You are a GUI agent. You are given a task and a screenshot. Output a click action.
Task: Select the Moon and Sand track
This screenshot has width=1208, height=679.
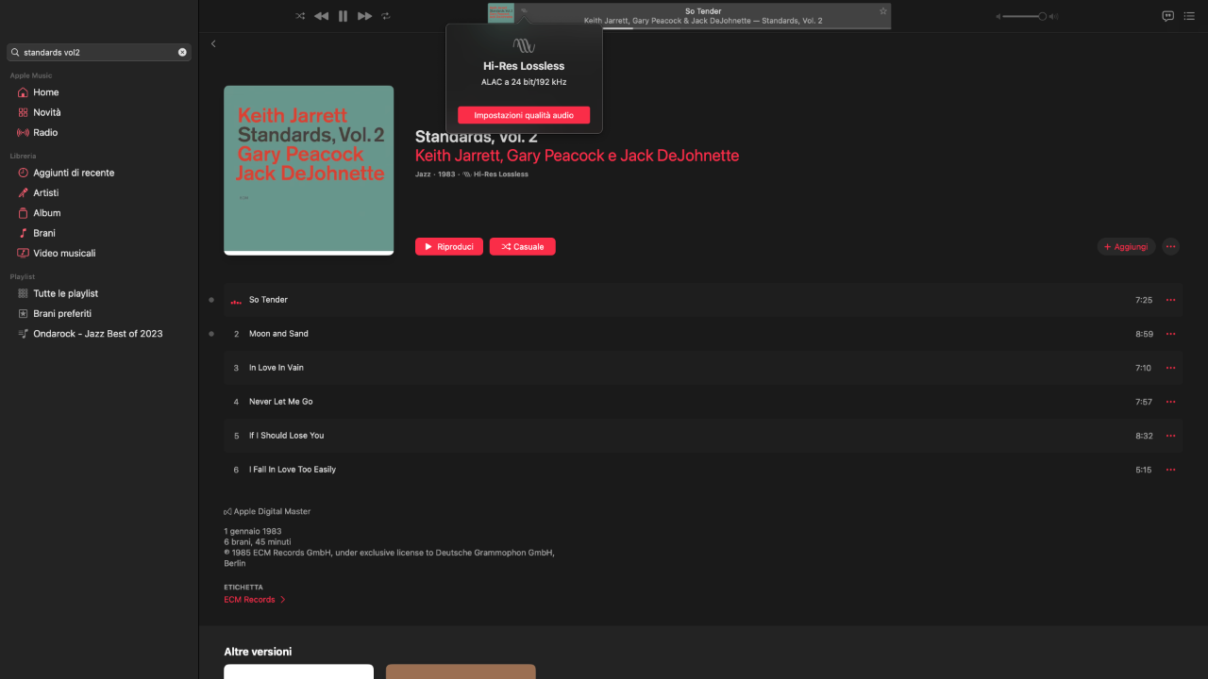click(703, 334)
